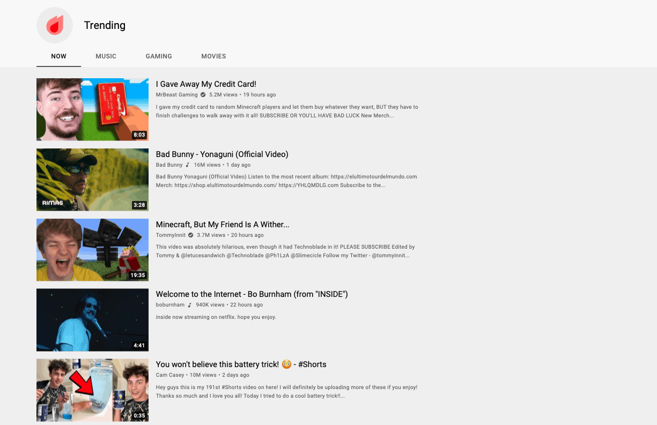Open the GAMING tab

tap(159, 56)
